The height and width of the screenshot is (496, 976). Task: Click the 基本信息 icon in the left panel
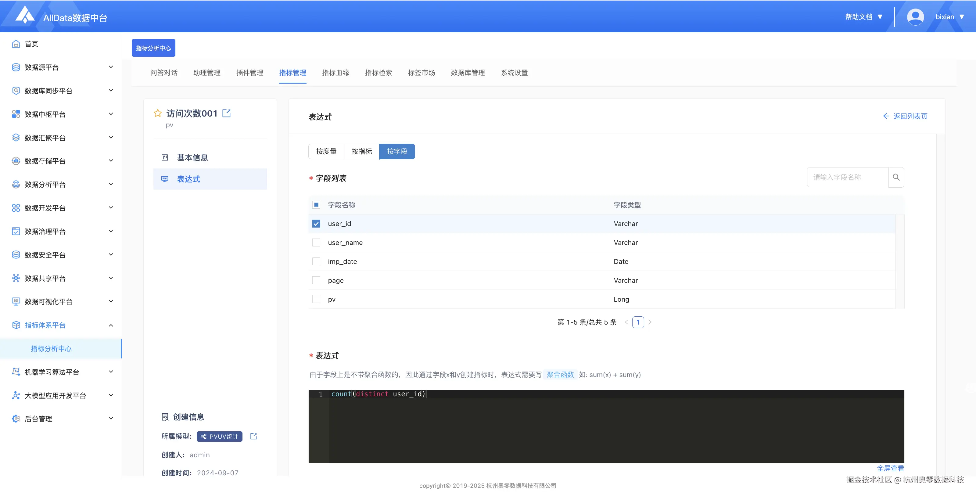pyautogui.click(x=165, y=158)
